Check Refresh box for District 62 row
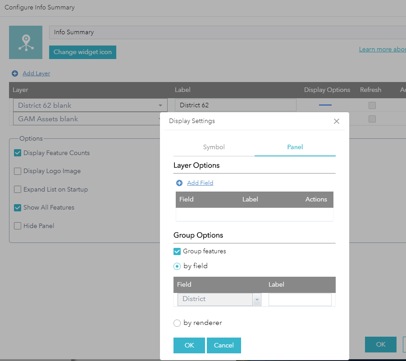This screenshot has height=361, width=406. [372, 105]
